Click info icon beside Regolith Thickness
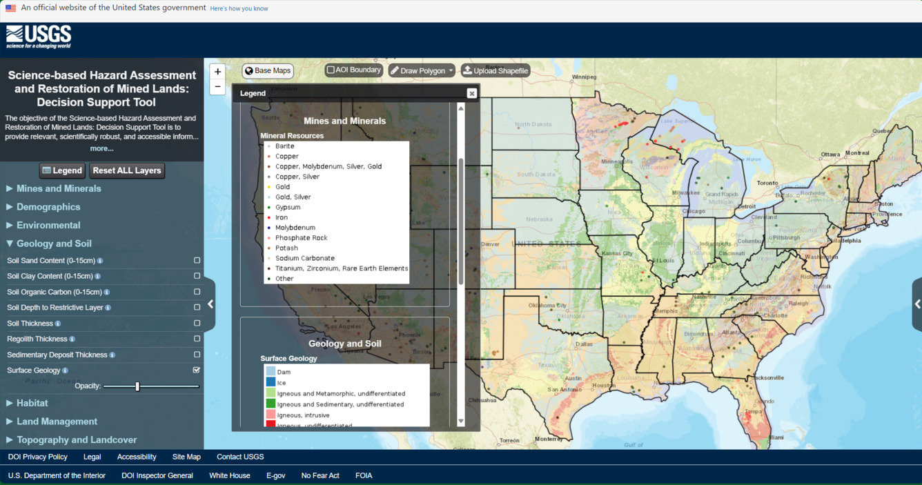Viewport: 922px width, 485px height. pos(72,339)
